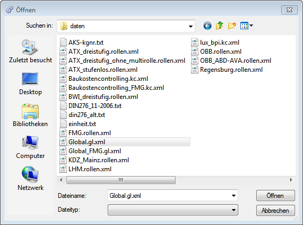Go back to last visited folder
The width and height of the screenshot is (303, 225).
click(207, 26)
